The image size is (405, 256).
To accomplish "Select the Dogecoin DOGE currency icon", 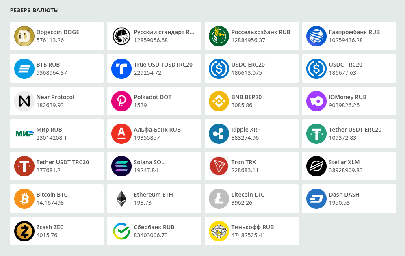I will [24, 36].
